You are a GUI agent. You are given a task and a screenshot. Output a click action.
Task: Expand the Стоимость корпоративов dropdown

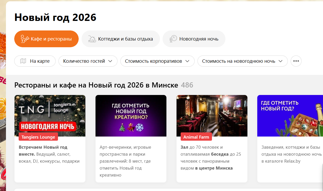(x=157, y=61)
